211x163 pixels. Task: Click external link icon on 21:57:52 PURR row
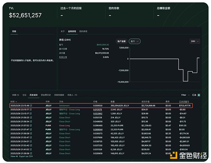coord(31,125)
